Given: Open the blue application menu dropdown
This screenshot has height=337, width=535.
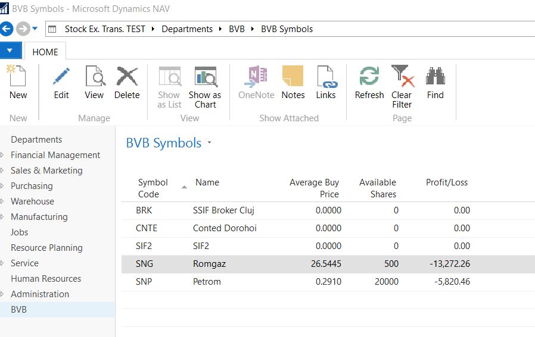Looking at the screenshot, I should click(11, 51).
